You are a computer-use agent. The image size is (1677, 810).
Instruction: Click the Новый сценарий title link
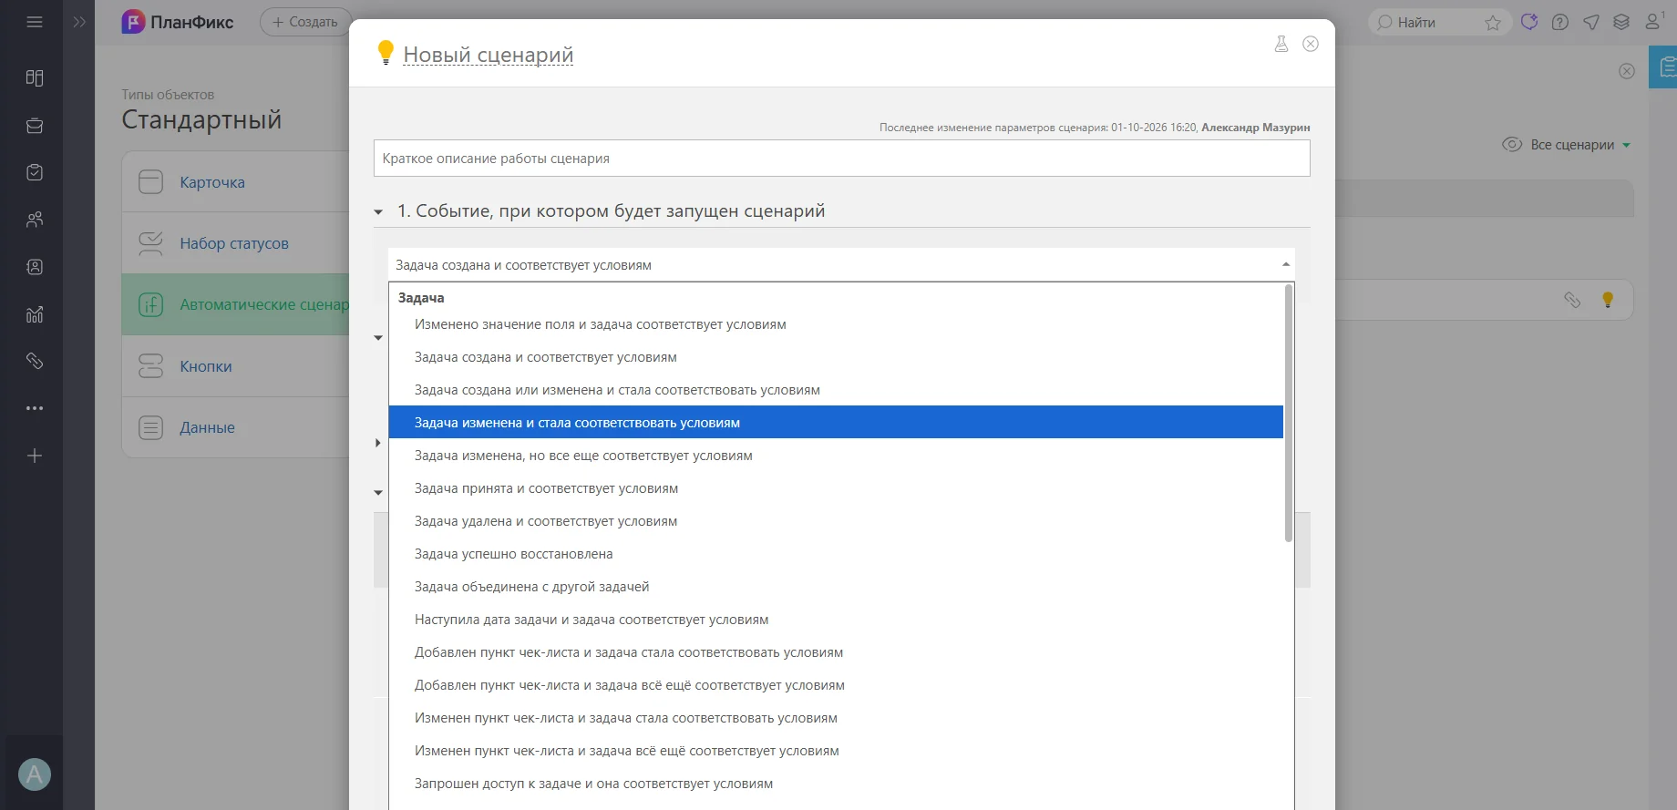489,55
